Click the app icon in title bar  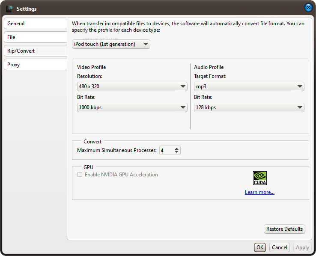tap(9, 9)
